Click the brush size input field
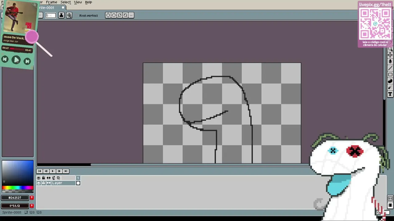 point(50,15)
